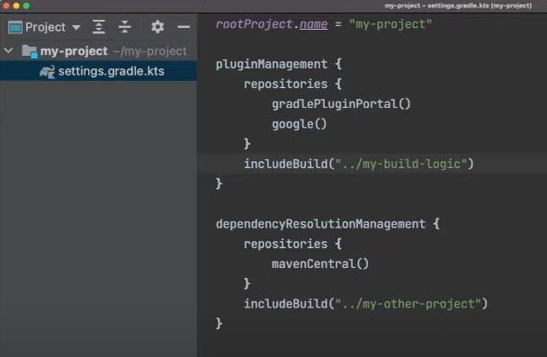Select the my-project root folder row
Viewport: 547px width, 357px height.
pos(98,51)
